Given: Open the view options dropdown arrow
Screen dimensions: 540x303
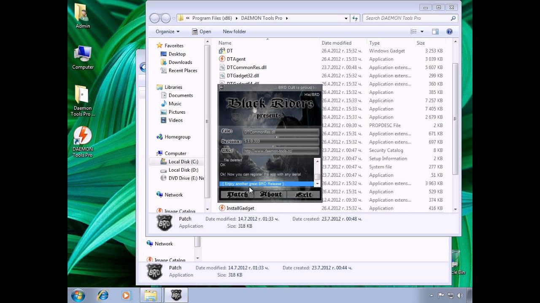Looking at the screenshot, I should [422, 32].
